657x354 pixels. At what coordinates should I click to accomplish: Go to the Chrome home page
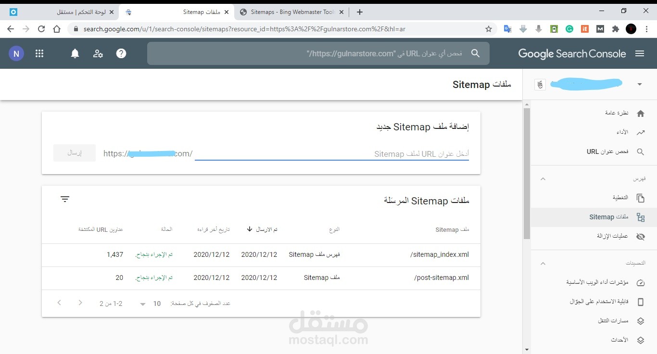click(x=57, y=29)
